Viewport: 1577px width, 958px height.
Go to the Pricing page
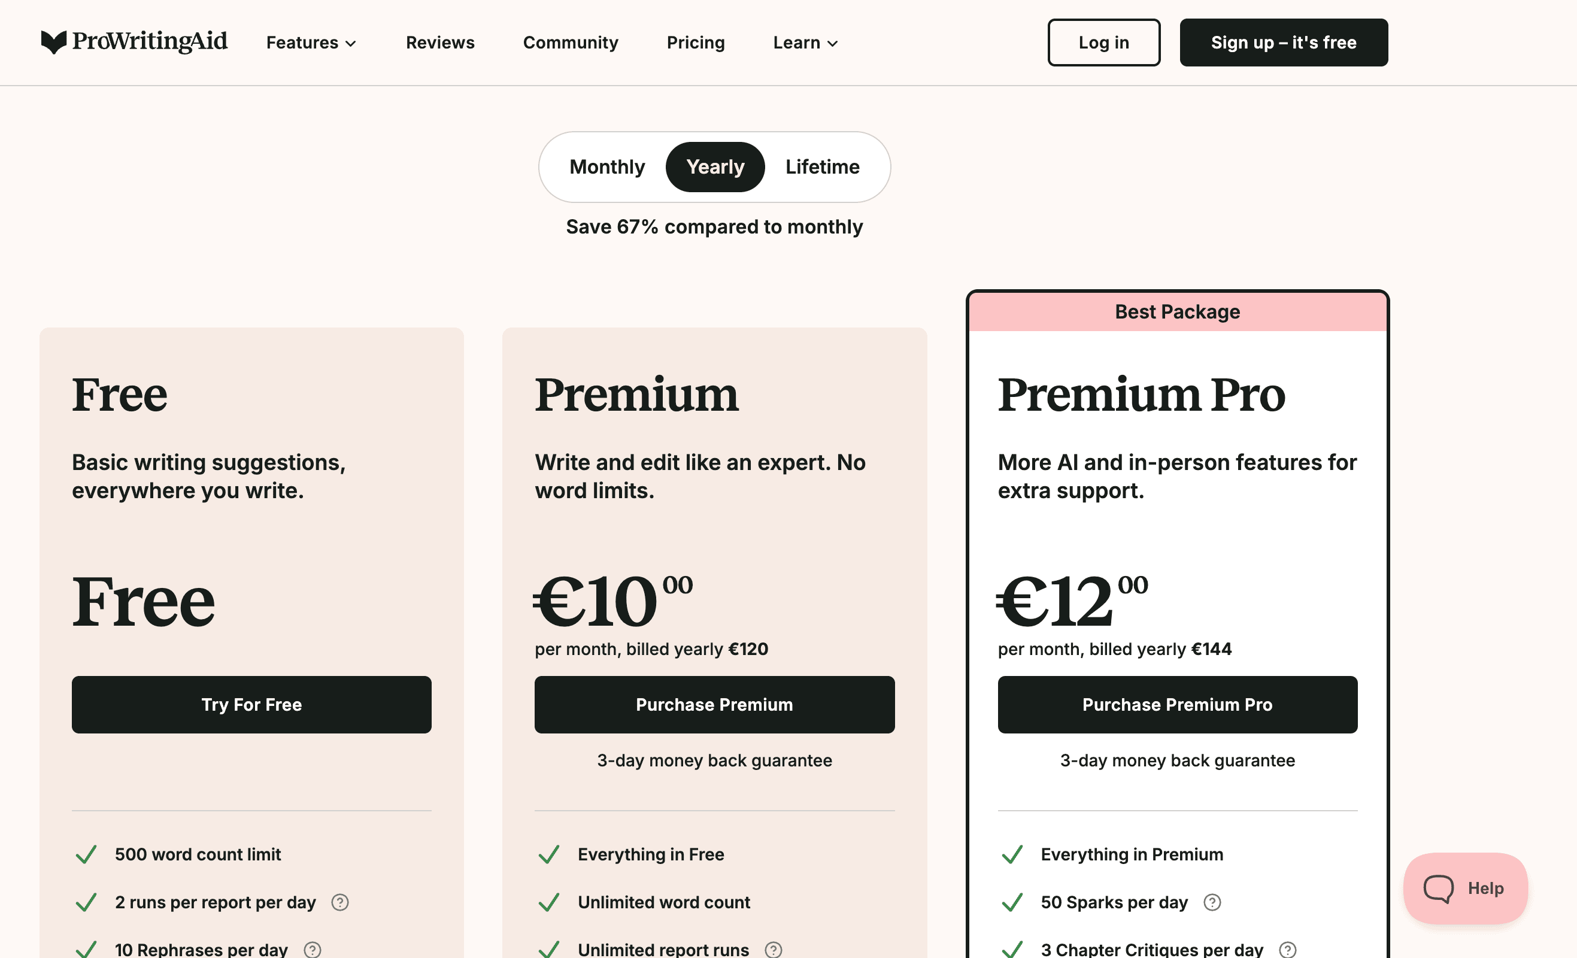point(695,43)
